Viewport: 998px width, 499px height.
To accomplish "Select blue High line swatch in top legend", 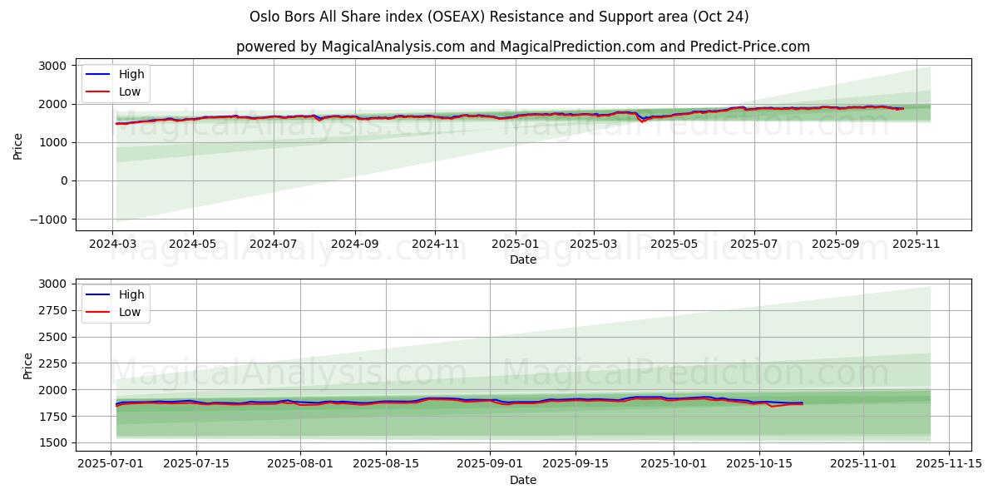I will 98,74.
